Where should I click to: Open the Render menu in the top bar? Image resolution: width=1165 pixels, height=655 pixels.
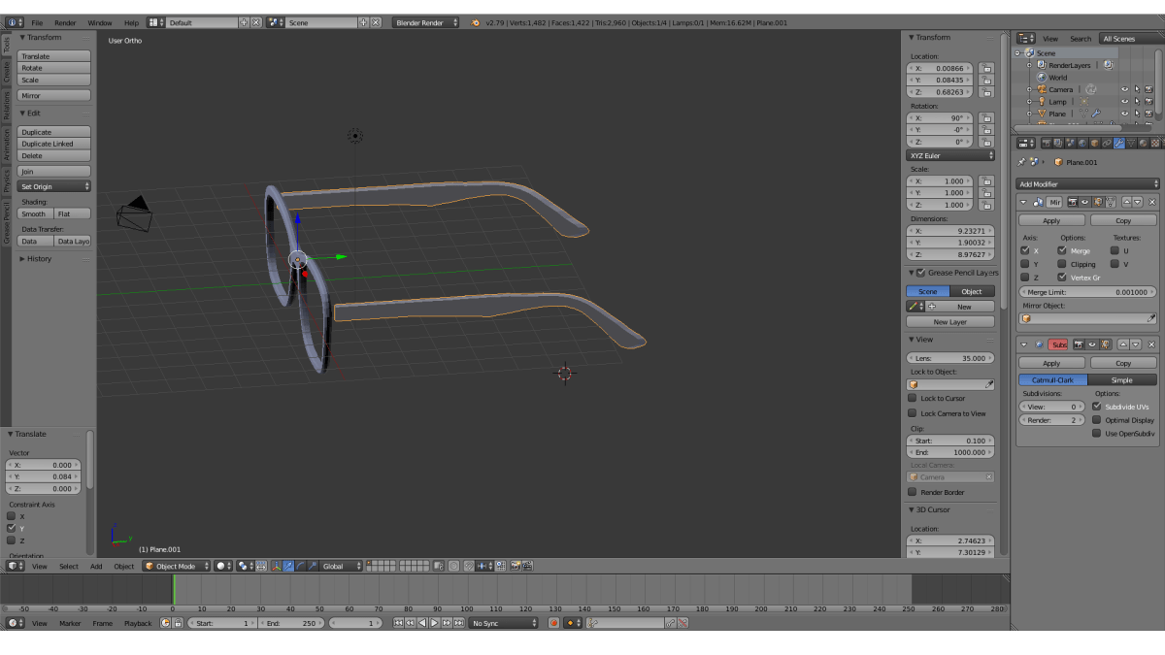click(x=65, y=22)
